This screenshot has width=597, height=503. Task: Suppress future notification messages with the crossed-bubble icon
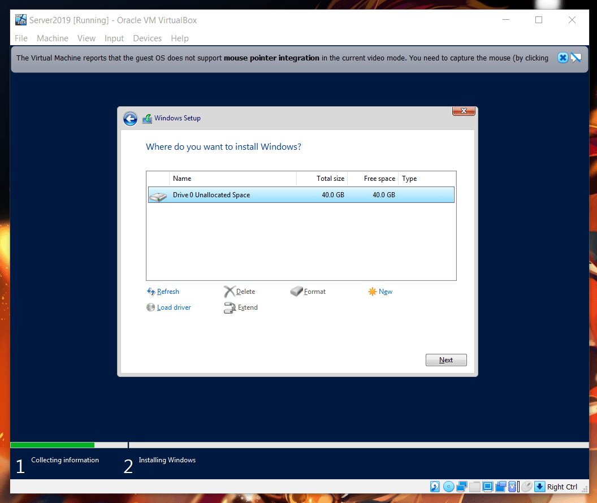(x=576, y=58)
